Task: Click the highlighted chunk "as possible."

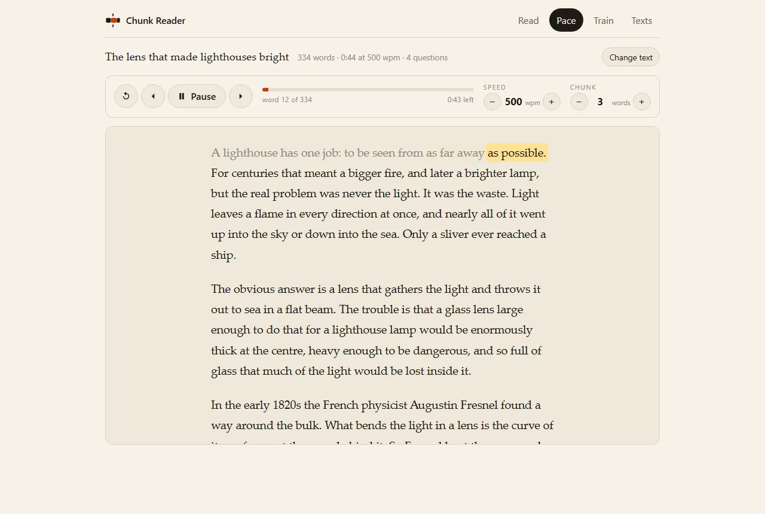Action: 517,153
